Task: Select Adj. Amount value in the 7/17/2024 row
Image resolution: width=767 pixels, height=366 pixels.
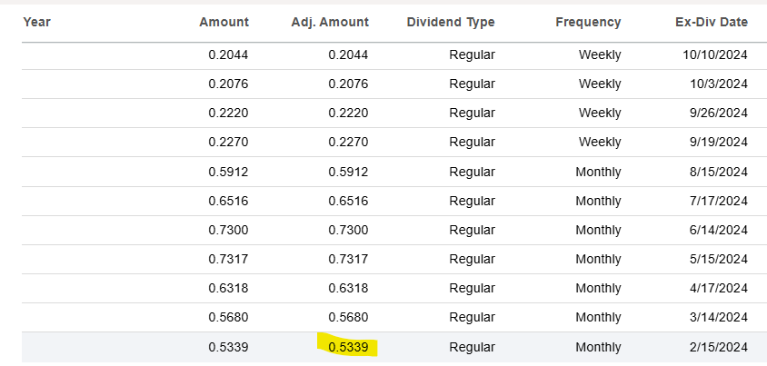Action: [x=348, y=201]
